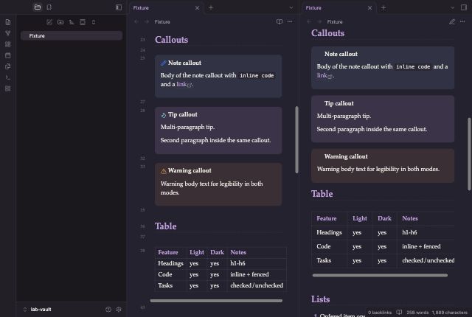Click 'Warning callout' title in right pane

pos(346,156)
